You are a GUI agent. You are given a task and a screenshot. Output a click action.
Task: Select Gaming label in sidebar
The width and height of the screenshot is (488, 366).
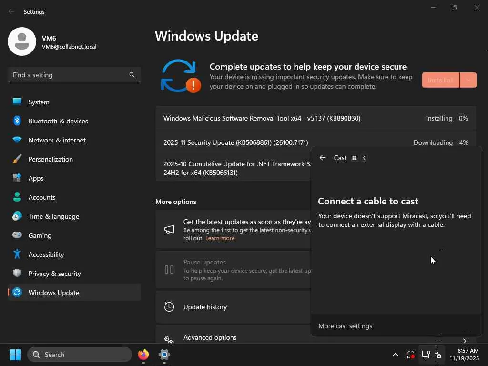pyautogui.click(x=40, y=235)
